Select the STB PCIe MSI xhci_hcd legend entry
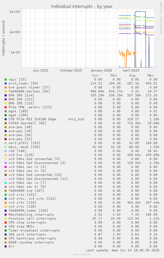164x258 pixels. point(46,119)
